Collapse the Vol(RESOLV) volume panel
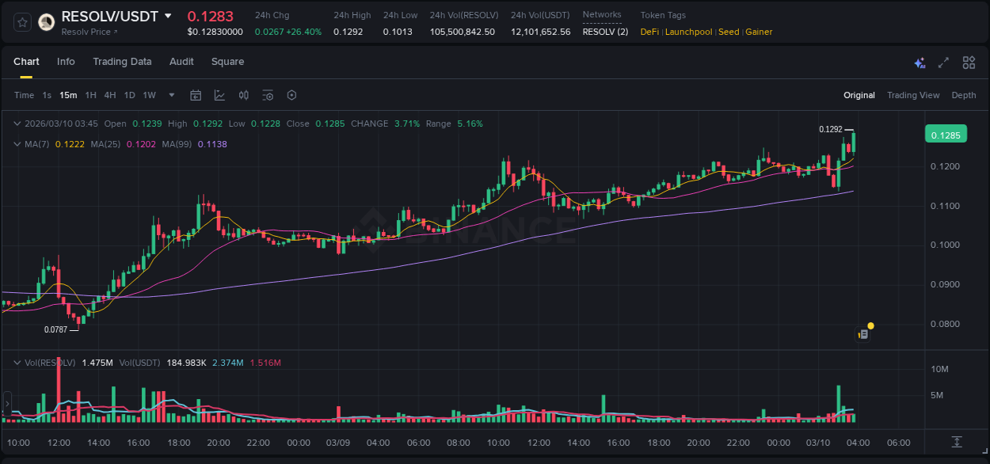The width and height of the screenshot is (990, 464). click(17, 362)
